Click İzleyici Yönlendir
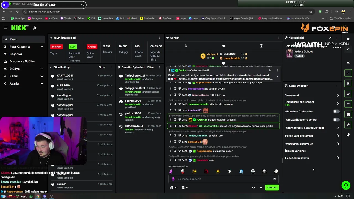 (296, 151)
